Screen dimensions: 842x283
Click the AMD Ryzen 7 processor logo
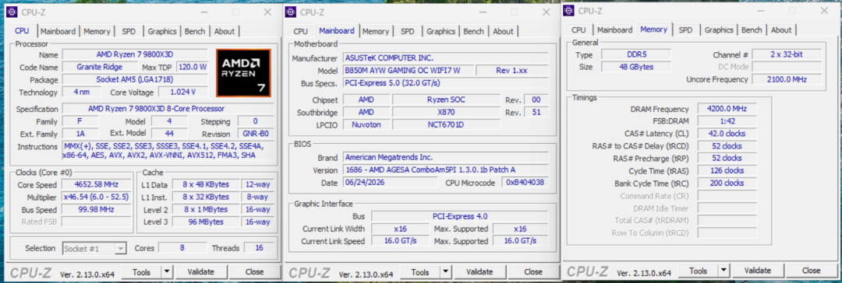click(x=243, y=73)
